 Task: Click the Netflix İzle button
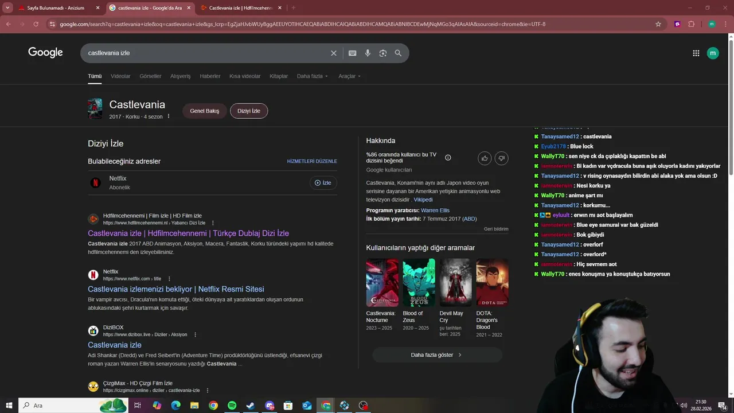(323, 183)
